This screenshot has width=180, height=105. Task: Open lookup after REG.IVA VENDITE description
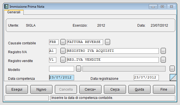[163, 60]
